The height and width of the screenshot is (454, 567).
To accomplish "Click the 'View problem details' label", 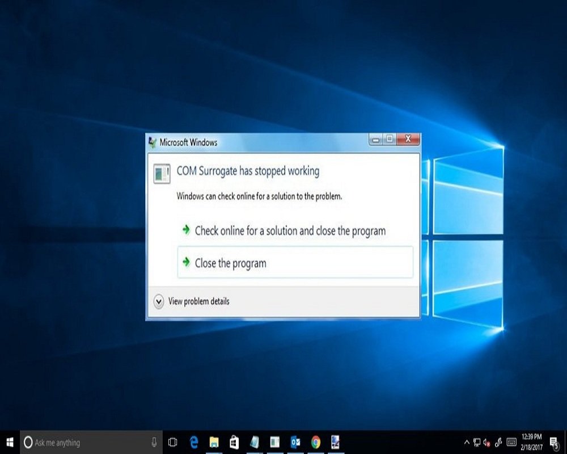I will 198,301.
